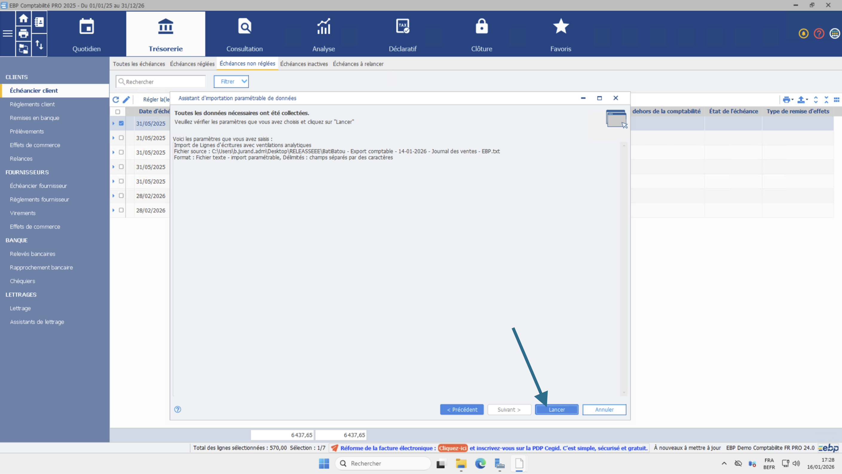This screenshot has height=474, width=842.
Task: Click the printer icon in quick toolbar
Action: pos(23,33)
